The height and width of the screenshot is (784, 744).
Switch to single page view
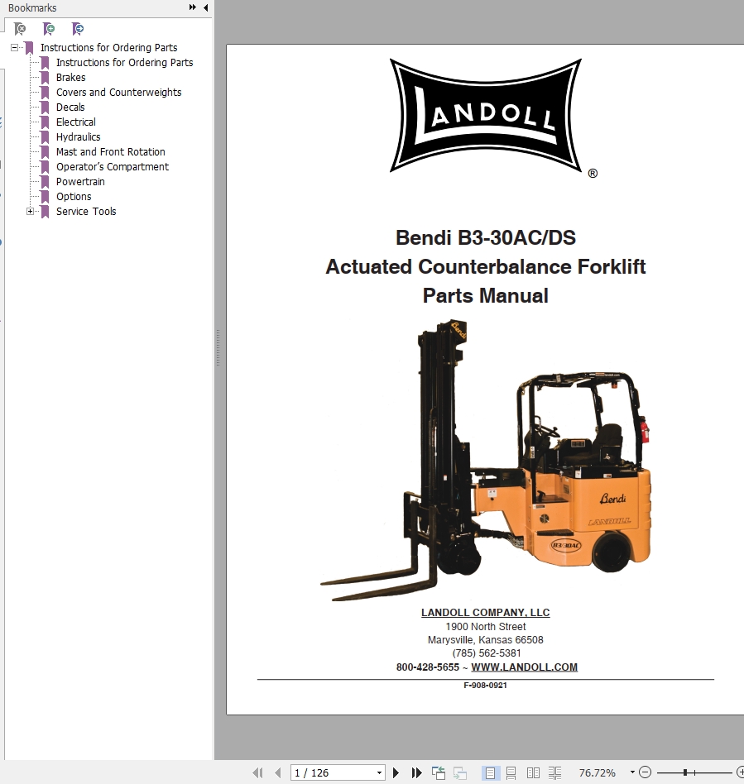coord(490,773)
